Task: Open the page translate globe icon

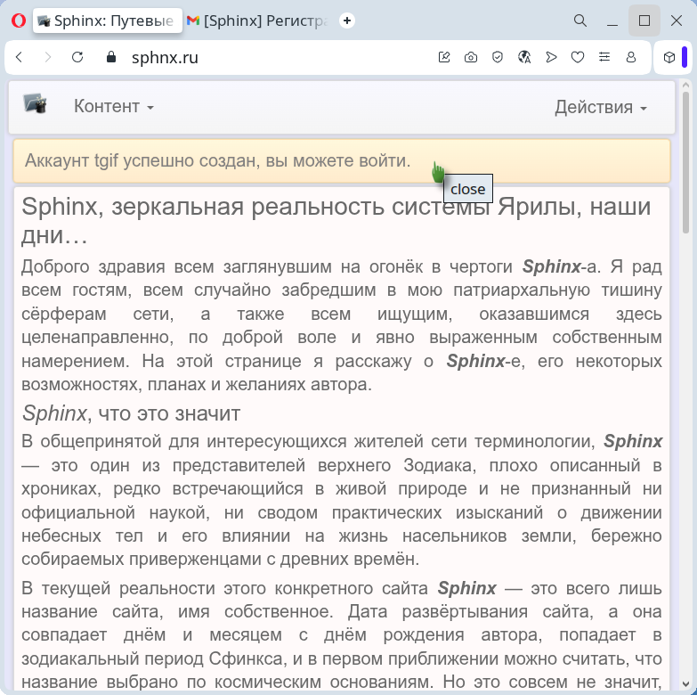Action: click(524, 57)
